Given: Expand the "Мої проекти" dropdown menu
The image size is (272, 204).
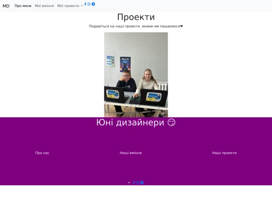Looking at the screenshot, I should [x=70, y=6].
